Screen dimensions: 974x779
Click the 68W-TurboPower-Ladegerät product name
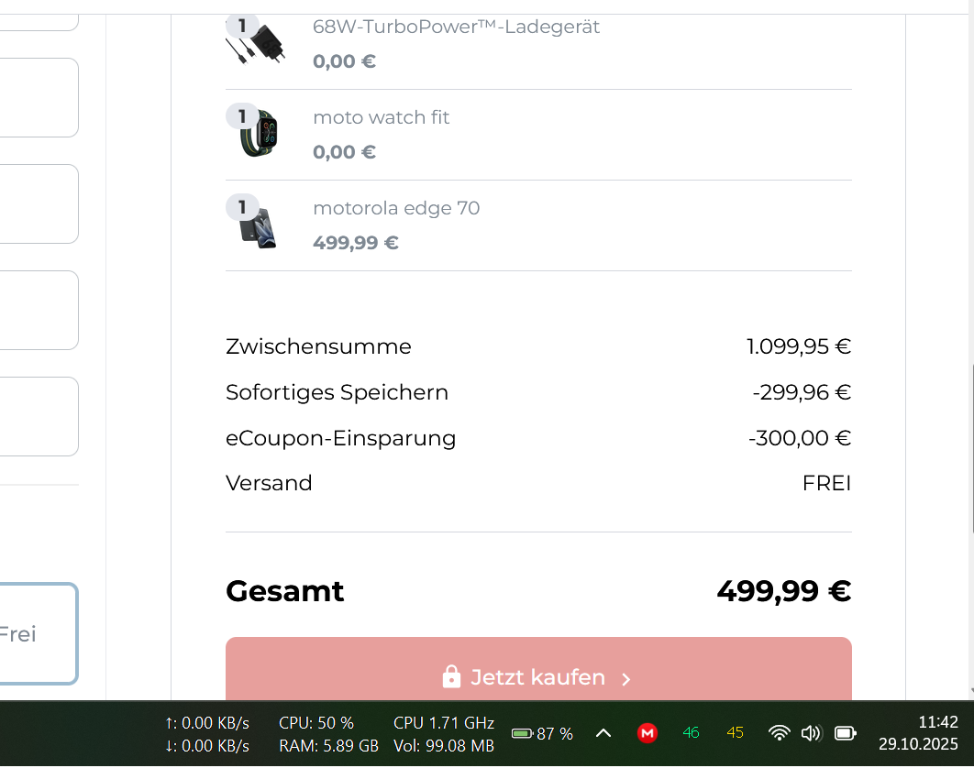tap(456, 27)
